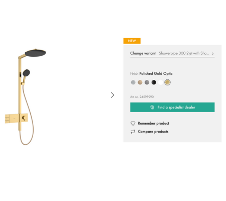The image size is (226, 201).
Task: Click the dealer locator pin icon
Action: [x=152, y=108]
